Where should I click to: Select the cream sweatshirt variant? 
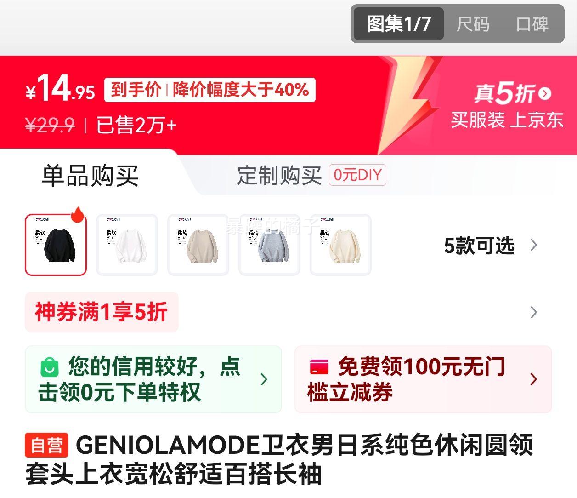pyautogui.click(x=340, y=245)
